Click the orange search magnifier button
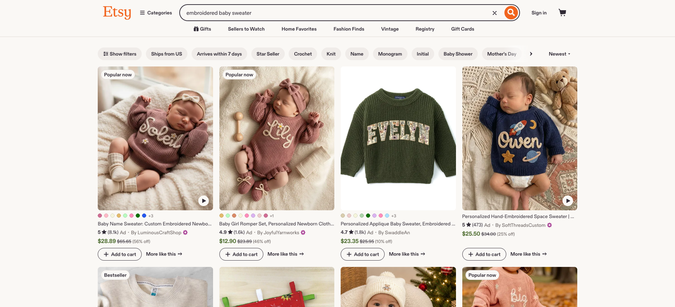 (x=511, y=13)
